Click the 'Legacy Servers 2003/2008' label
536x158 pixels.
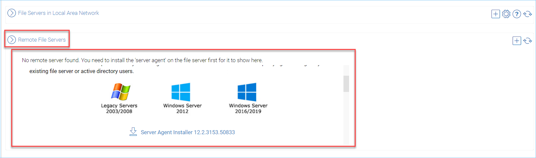click(x=119, y=108)
